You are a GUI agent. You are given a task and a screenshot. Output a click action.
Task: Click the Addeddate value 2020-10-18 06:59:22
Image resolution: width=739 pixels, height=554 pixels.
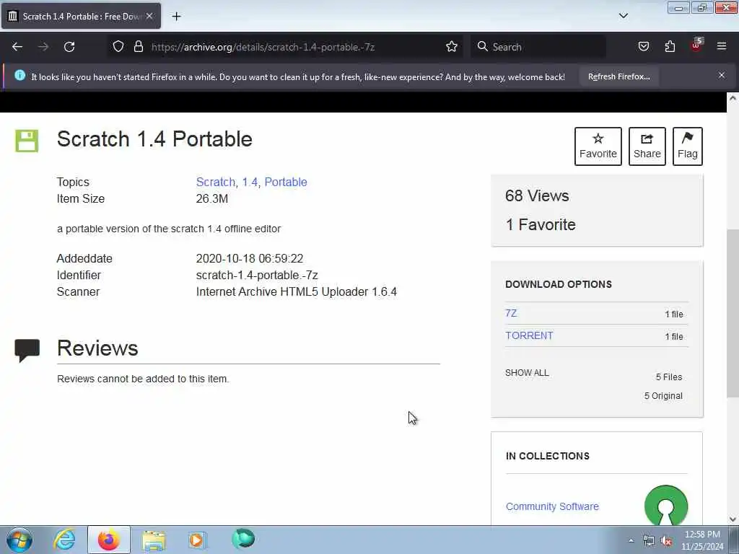249,259
